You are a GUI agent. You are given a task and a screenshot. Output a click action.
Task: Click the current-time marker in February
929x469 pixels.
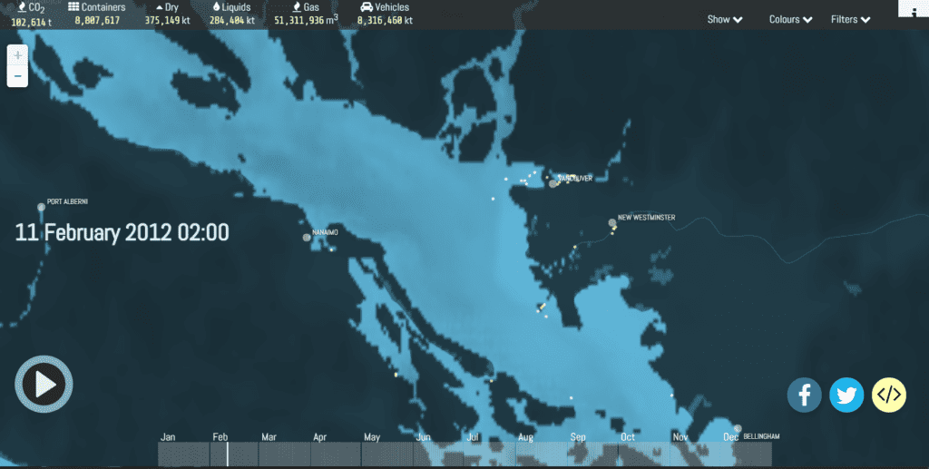228,454
